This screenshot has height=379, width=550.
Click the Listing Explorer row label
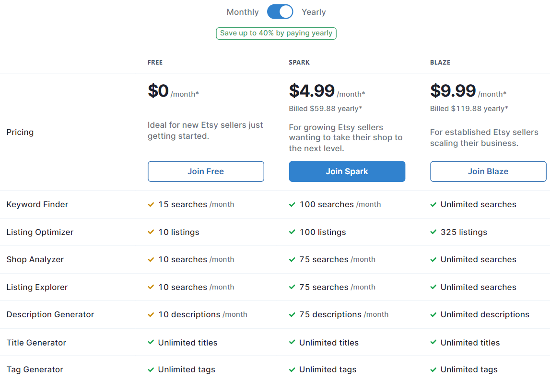pyautogui.click(x=37, y=287)
